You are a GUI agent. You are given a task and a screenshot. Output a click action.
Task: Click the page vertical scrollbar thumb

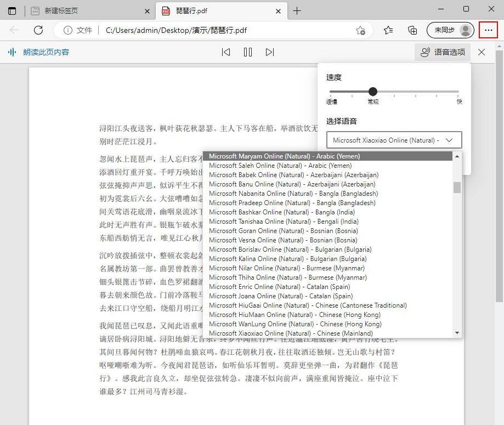[x=499, y=176]
